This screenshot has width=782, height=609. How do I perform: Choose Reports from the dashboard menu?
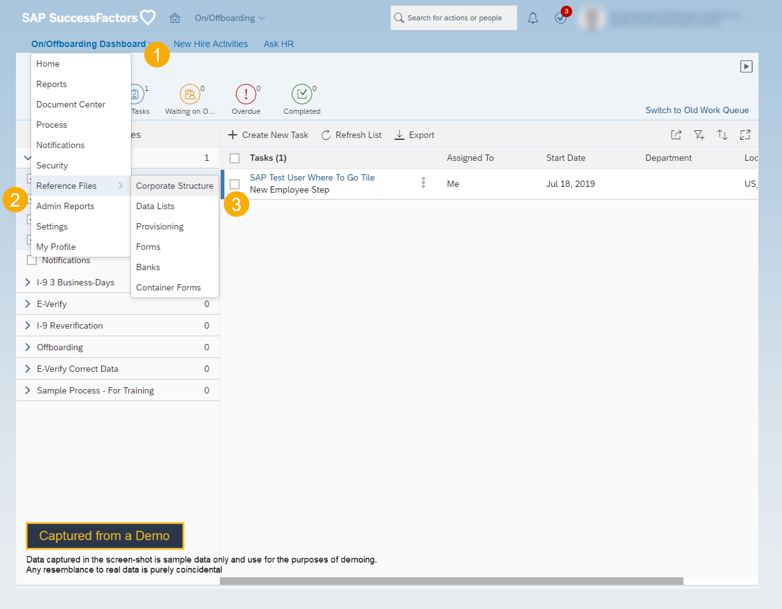[81, 84]
